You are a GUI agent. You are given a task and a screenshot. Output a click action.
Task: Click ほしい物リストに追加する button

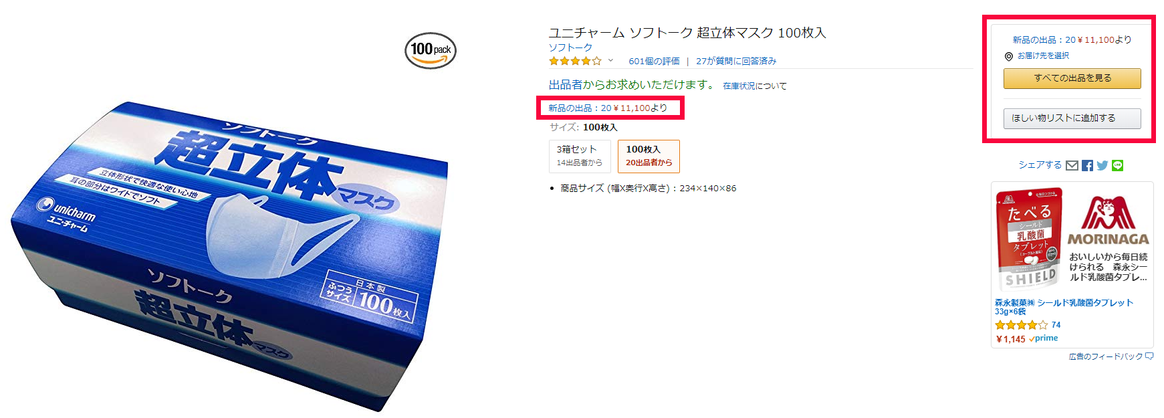coord(1072,118)
